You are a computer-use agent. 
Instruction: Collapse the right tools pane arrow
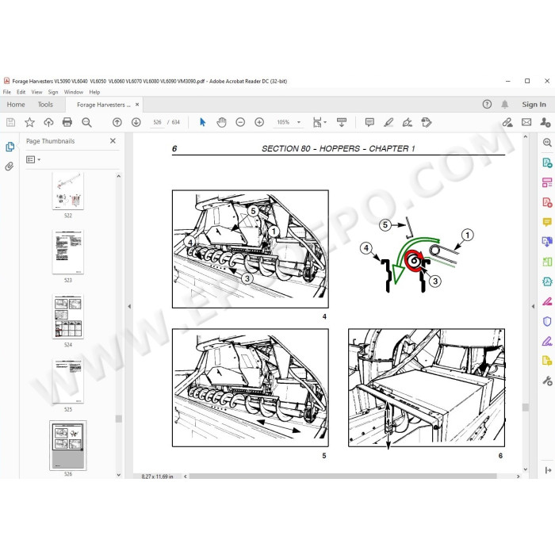coord(533,307)
